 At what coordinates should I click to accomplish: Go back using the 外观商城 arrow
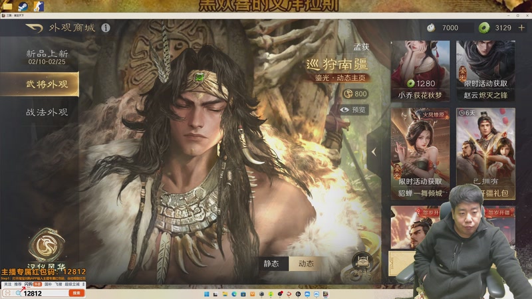pyautogui.click(x=35, y=28)
